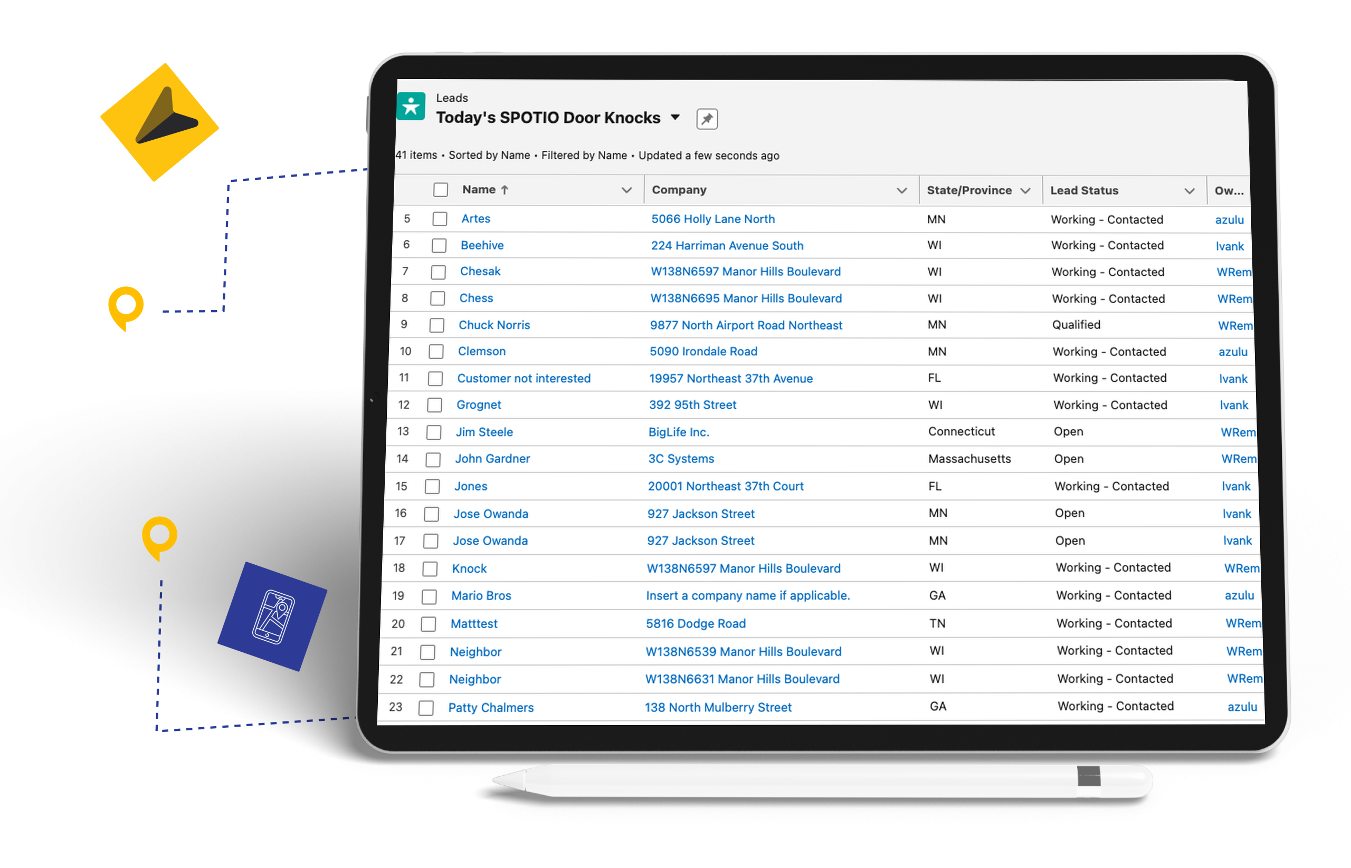This screenshot has height=868, width=1351.
Task: Click company link 20001 Northeast 37th Court
Action: click(726, 486)
